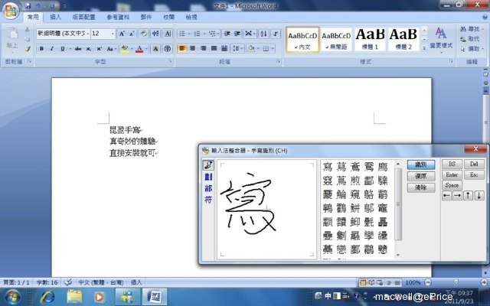Open the 校閱 ribbon tab
Image resolution: width=490 pixels, height=306 pixels.
pyautogui.click(x=168, y=17)
